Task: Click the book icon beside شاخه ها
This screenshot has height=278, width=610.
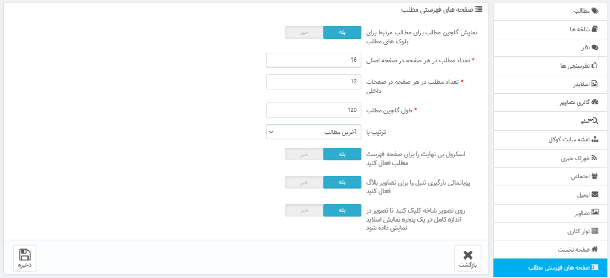Action: pos(595,29)
